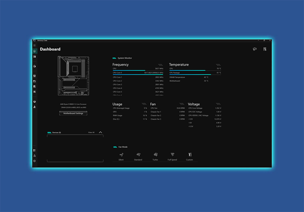Open the mobile app QR code icon
Image resolution: width=304 pixels, height=212 pixels.
(264, 49)
